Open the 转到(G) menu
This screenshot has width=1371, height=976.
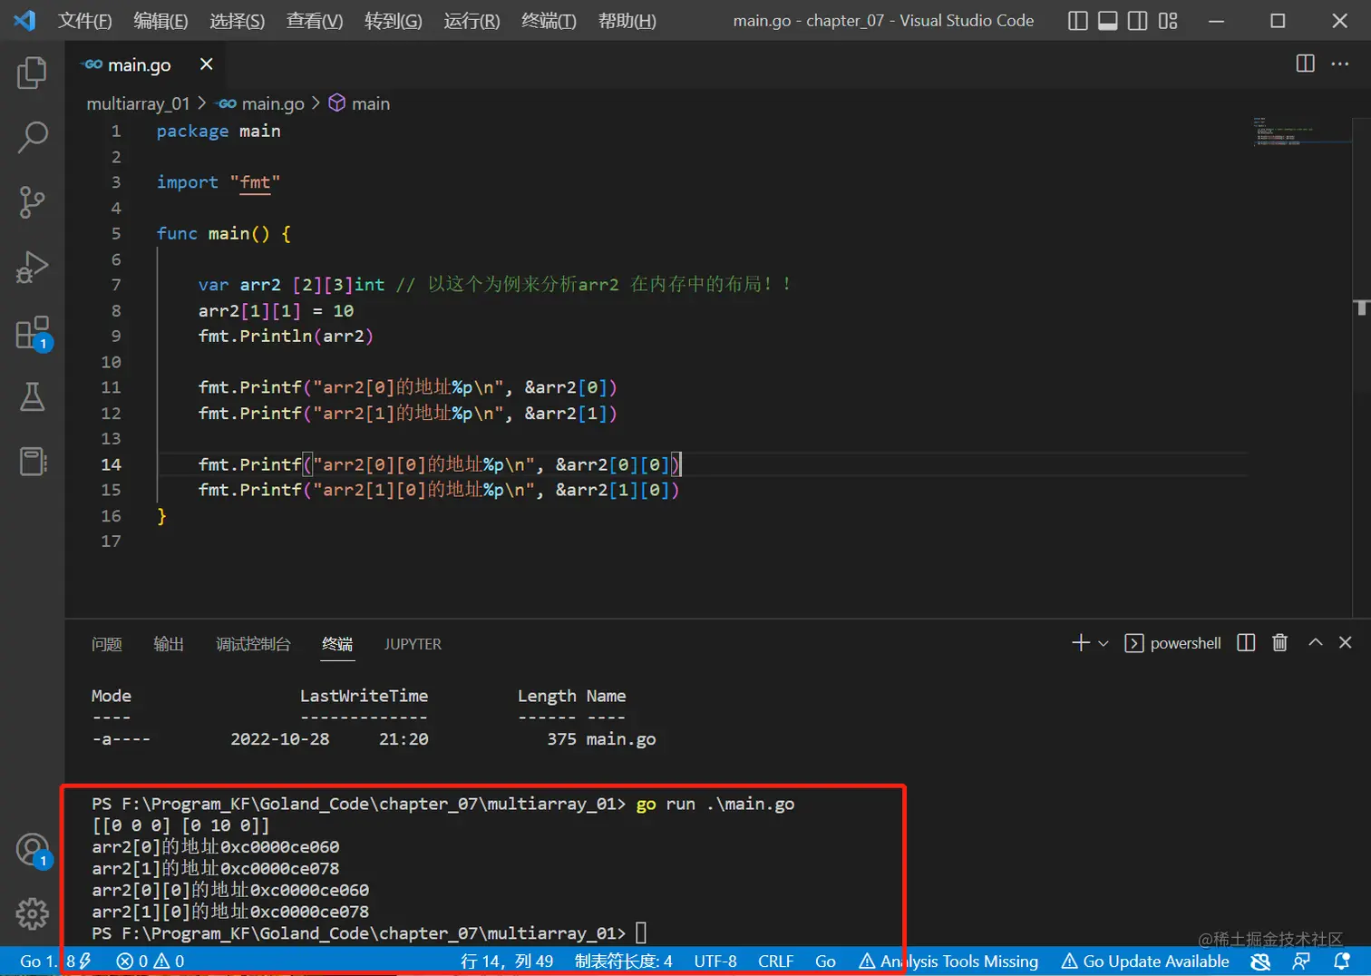tap(393, 21)
